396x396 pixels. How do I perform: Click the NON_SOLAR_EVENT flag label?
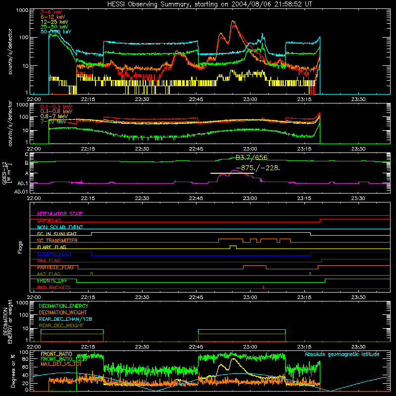(60, 227)
